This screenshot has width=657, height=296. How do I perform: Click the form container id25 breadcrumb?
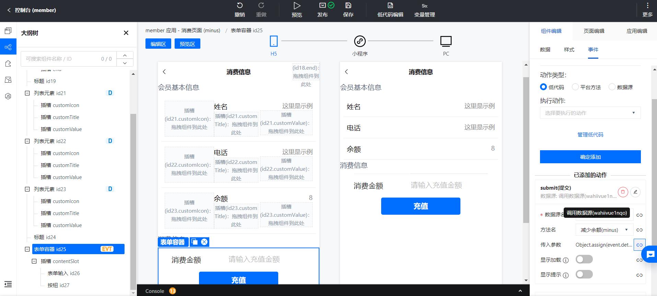point(246,31)
